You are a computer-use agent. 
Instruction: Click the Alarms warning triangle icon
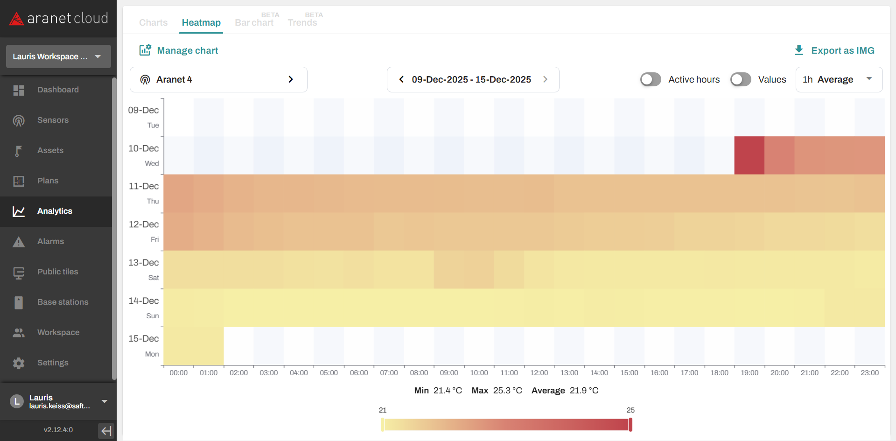[19, 242]
